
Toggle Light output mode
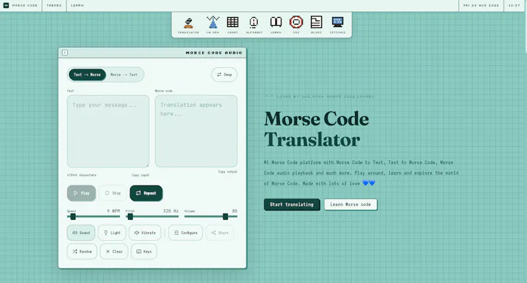[112, 233]
